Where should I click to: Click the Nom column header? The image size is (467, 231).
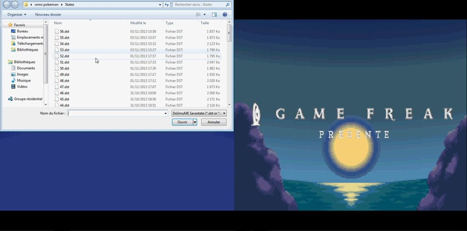click(x=58, y=23)
